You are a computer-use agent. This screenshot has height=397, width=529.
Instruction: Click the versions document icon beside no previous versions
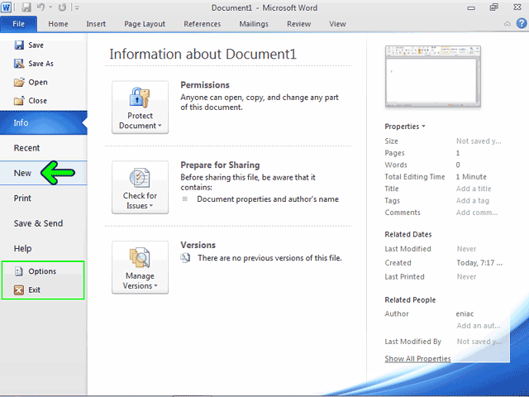point(185,258)
